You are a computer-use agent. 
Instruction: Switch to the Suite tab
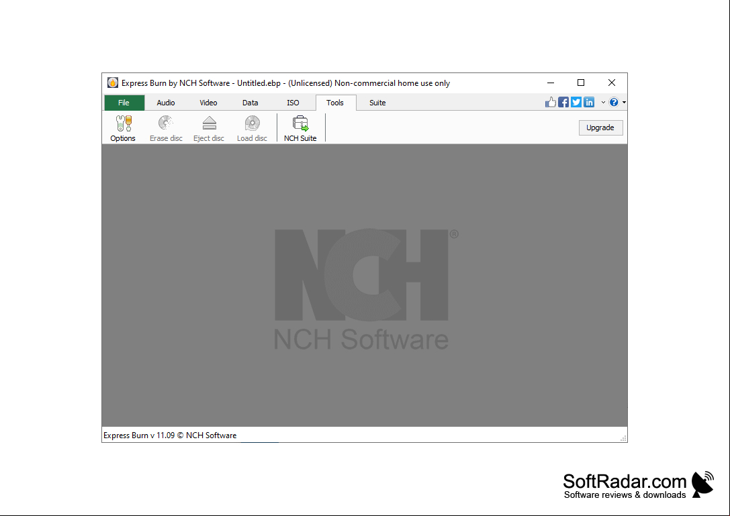[377, 103]
